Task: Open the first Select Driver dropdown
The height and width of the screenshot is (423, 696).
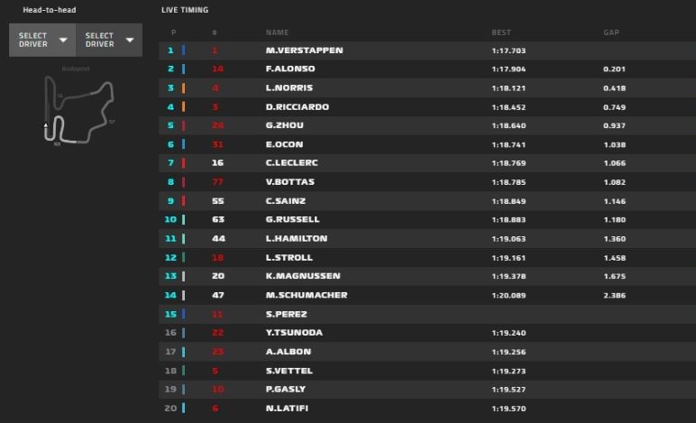Action: pos(42,41)
